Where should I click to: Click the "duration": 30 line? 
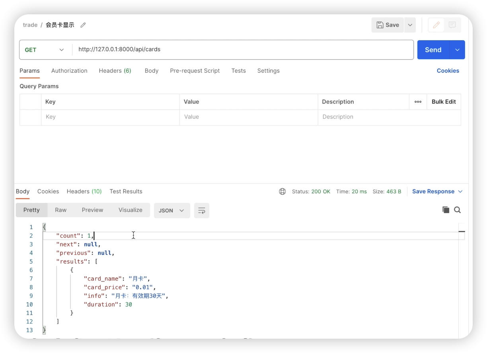[x=107, y=305]
